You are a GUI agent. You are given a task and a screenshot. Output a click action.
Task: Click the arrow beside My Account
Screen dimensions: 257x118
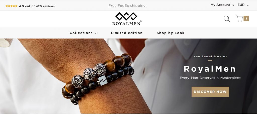233,5
